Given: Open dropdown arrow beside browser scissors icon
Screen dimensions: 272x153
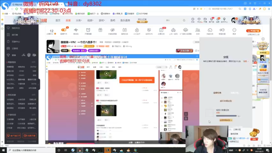Looking at the screenshot, I should pos(256,9).
